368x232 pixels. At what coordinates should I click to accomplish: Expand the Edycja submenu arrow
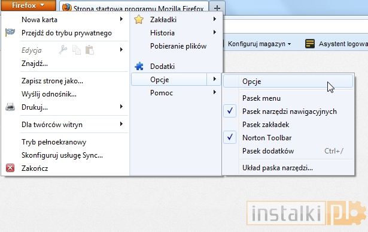point(121,50)
